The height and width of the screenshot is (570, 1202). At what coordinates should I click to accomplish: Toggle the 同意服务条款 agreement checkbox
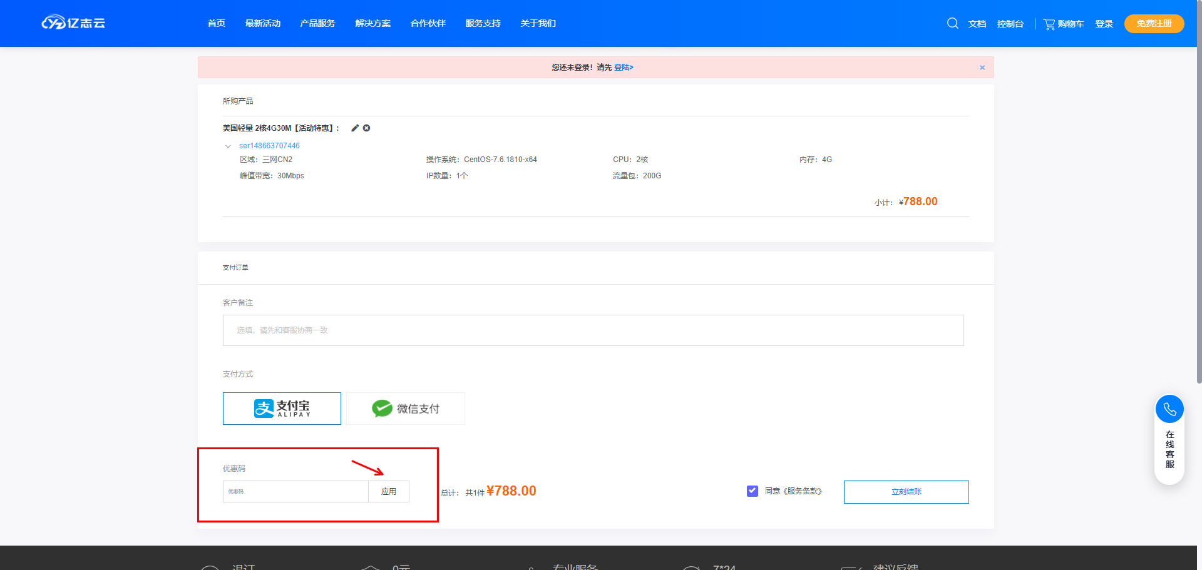coord(753,491)
